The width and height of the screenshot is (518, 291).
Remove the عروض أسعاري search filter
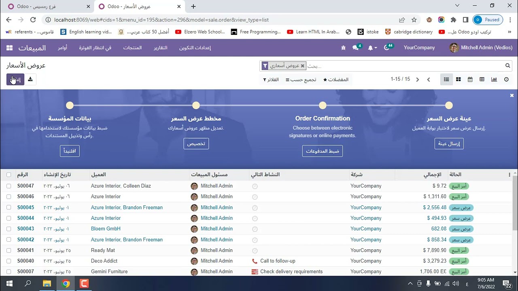pyautogui.click(x=302, y=66)
